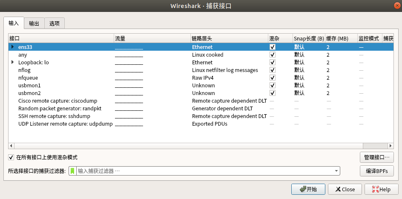Switch to the 输出 tab
The image size is (402, 199).
point(34,23)
